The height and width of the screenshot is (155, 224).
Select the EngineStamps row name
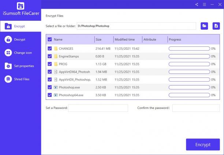click(x=69, y=56)
